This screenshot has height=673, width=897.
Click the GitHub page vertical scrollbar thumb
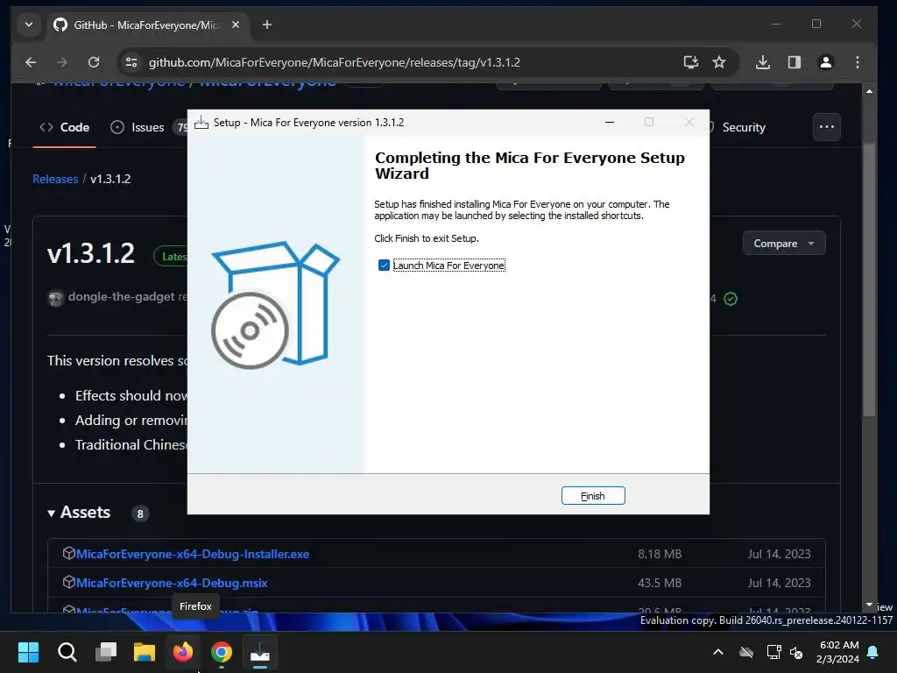point(869,280)
